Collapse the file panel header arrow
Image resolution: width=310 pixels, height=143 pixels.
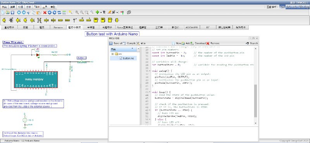click(x=132, y=48)
